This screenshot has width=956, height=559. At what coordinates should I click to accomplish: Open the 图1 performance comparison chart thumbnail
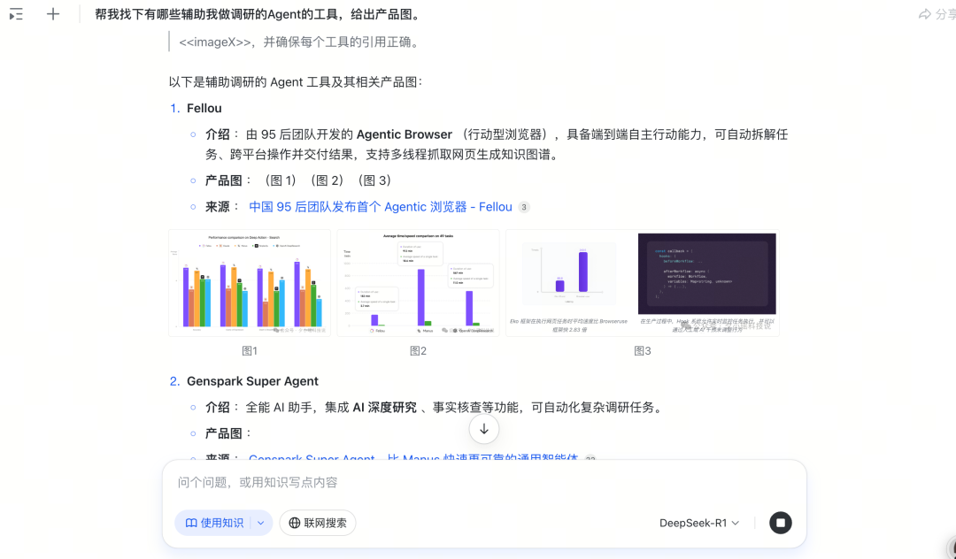(250, 282)
